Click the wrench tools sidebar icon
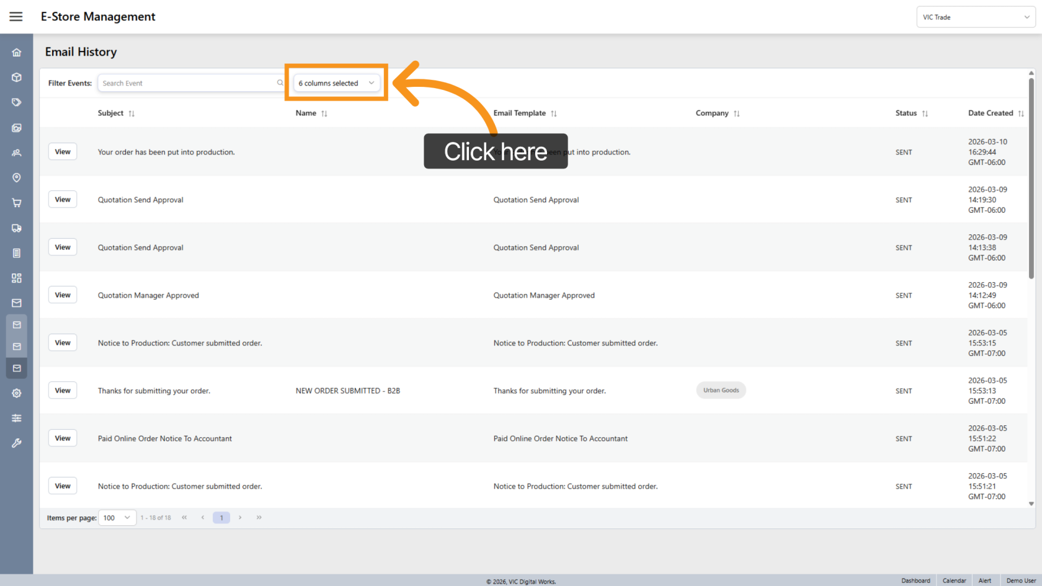 point(17,443)
